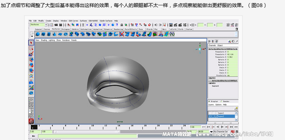This screenshot has height=140, width=285.
Task: Go to end of playback range
Action: (x=236, y=127)
